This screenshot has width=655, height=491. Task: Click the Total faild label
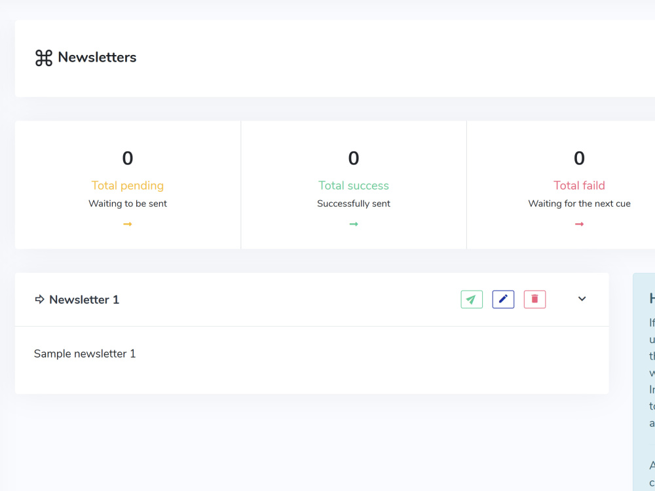(x=579, y=185)
